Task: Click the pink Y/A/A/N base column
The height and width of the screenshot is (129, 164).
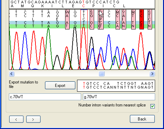Action: tap(124, 20)
